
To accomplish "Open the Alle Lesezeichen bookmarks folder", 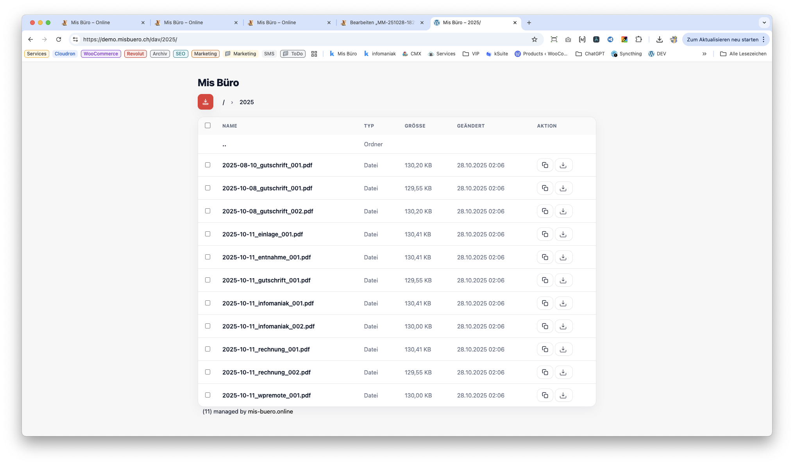I will (x=743, y=54).
